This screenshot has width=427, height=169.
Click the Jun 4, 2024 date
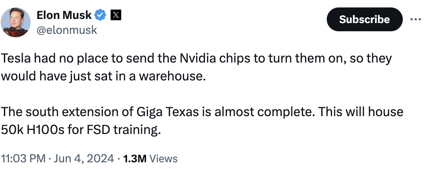84,159
